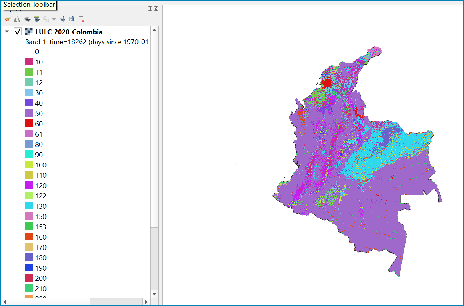Select the LULC_2020_Colombia layer name
The image size is (464, 306).
[69, 32]
